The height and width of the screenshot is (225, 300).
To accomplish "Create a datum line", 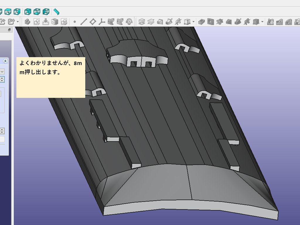I will (x=84, y=22).
